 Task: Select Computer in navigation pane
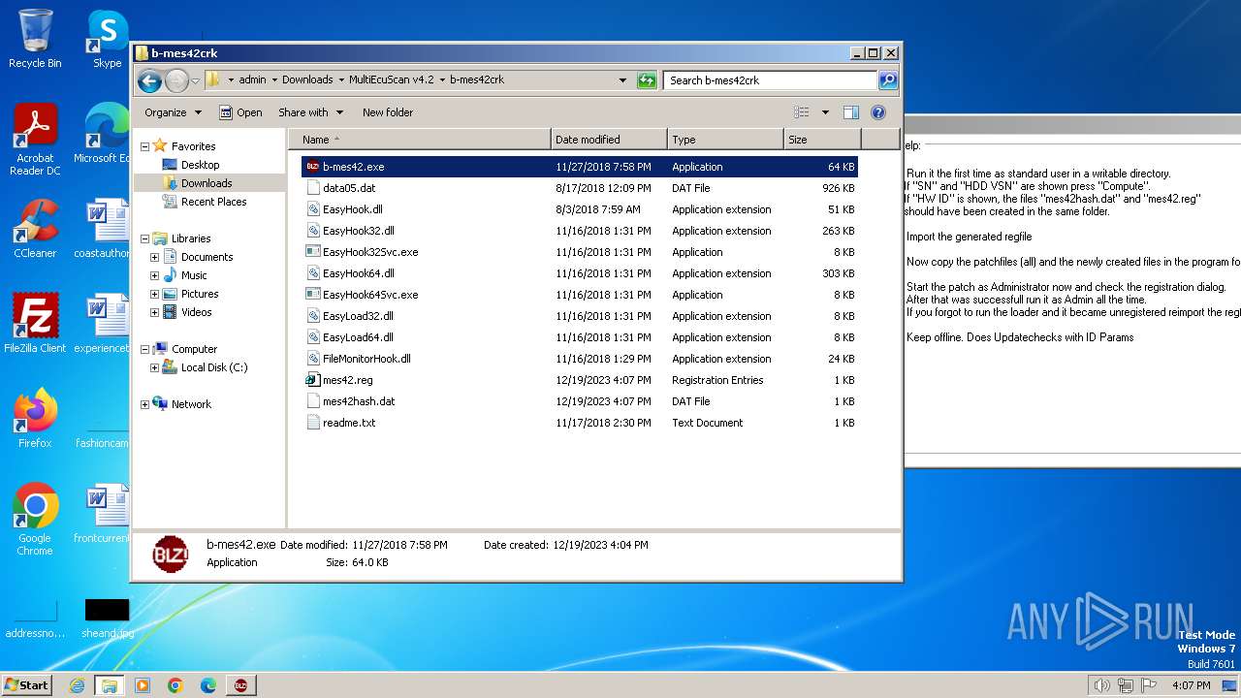coord(194,349)
